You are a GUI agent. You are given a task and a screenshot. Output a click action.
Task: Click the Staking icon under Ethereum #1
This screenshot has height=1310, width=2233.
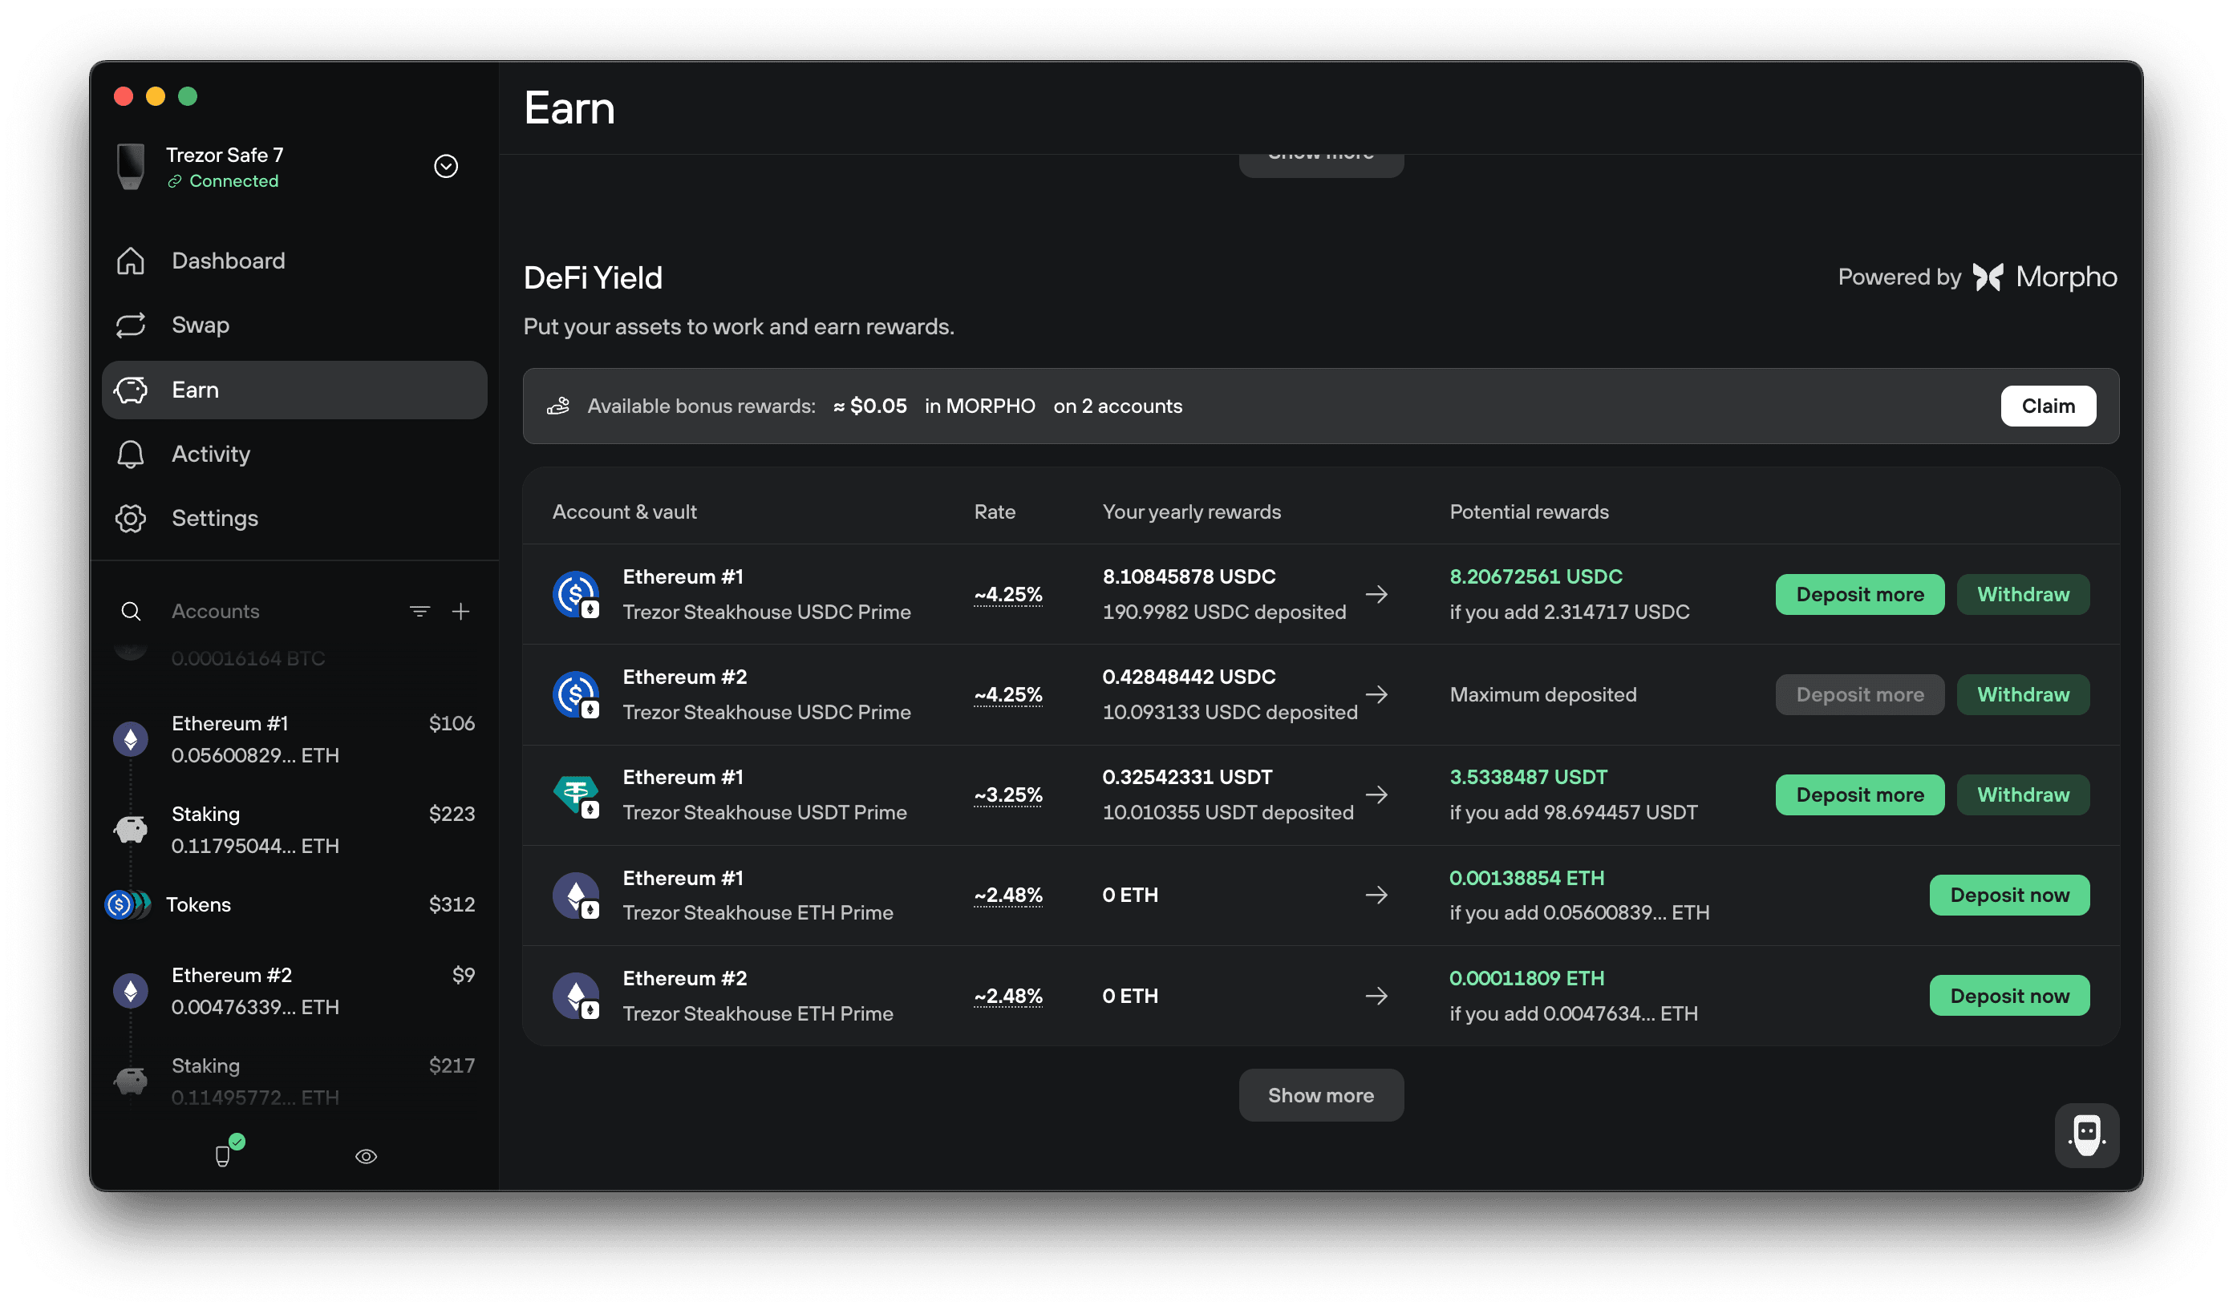[x=130, y=829]
